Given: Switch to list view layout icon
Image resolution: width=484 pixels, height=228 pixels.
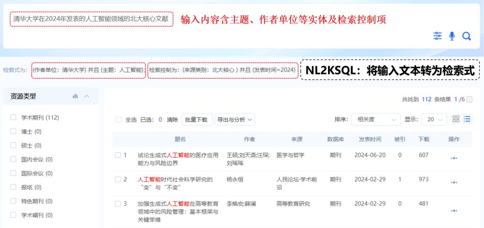Looking at the screenshot, I should pos(467,119).
